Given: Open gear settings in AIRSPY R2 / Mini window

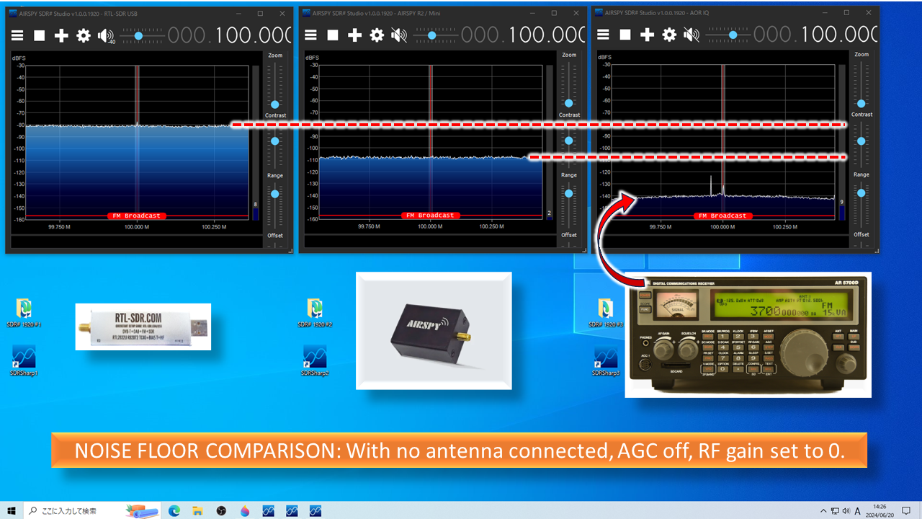Looking at the screenshot, I should click(x=377, y=35).
